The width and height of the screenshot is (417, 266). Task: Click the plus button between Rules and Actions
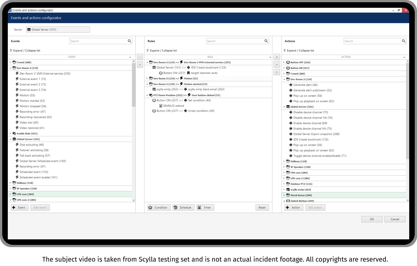(277, 57)
